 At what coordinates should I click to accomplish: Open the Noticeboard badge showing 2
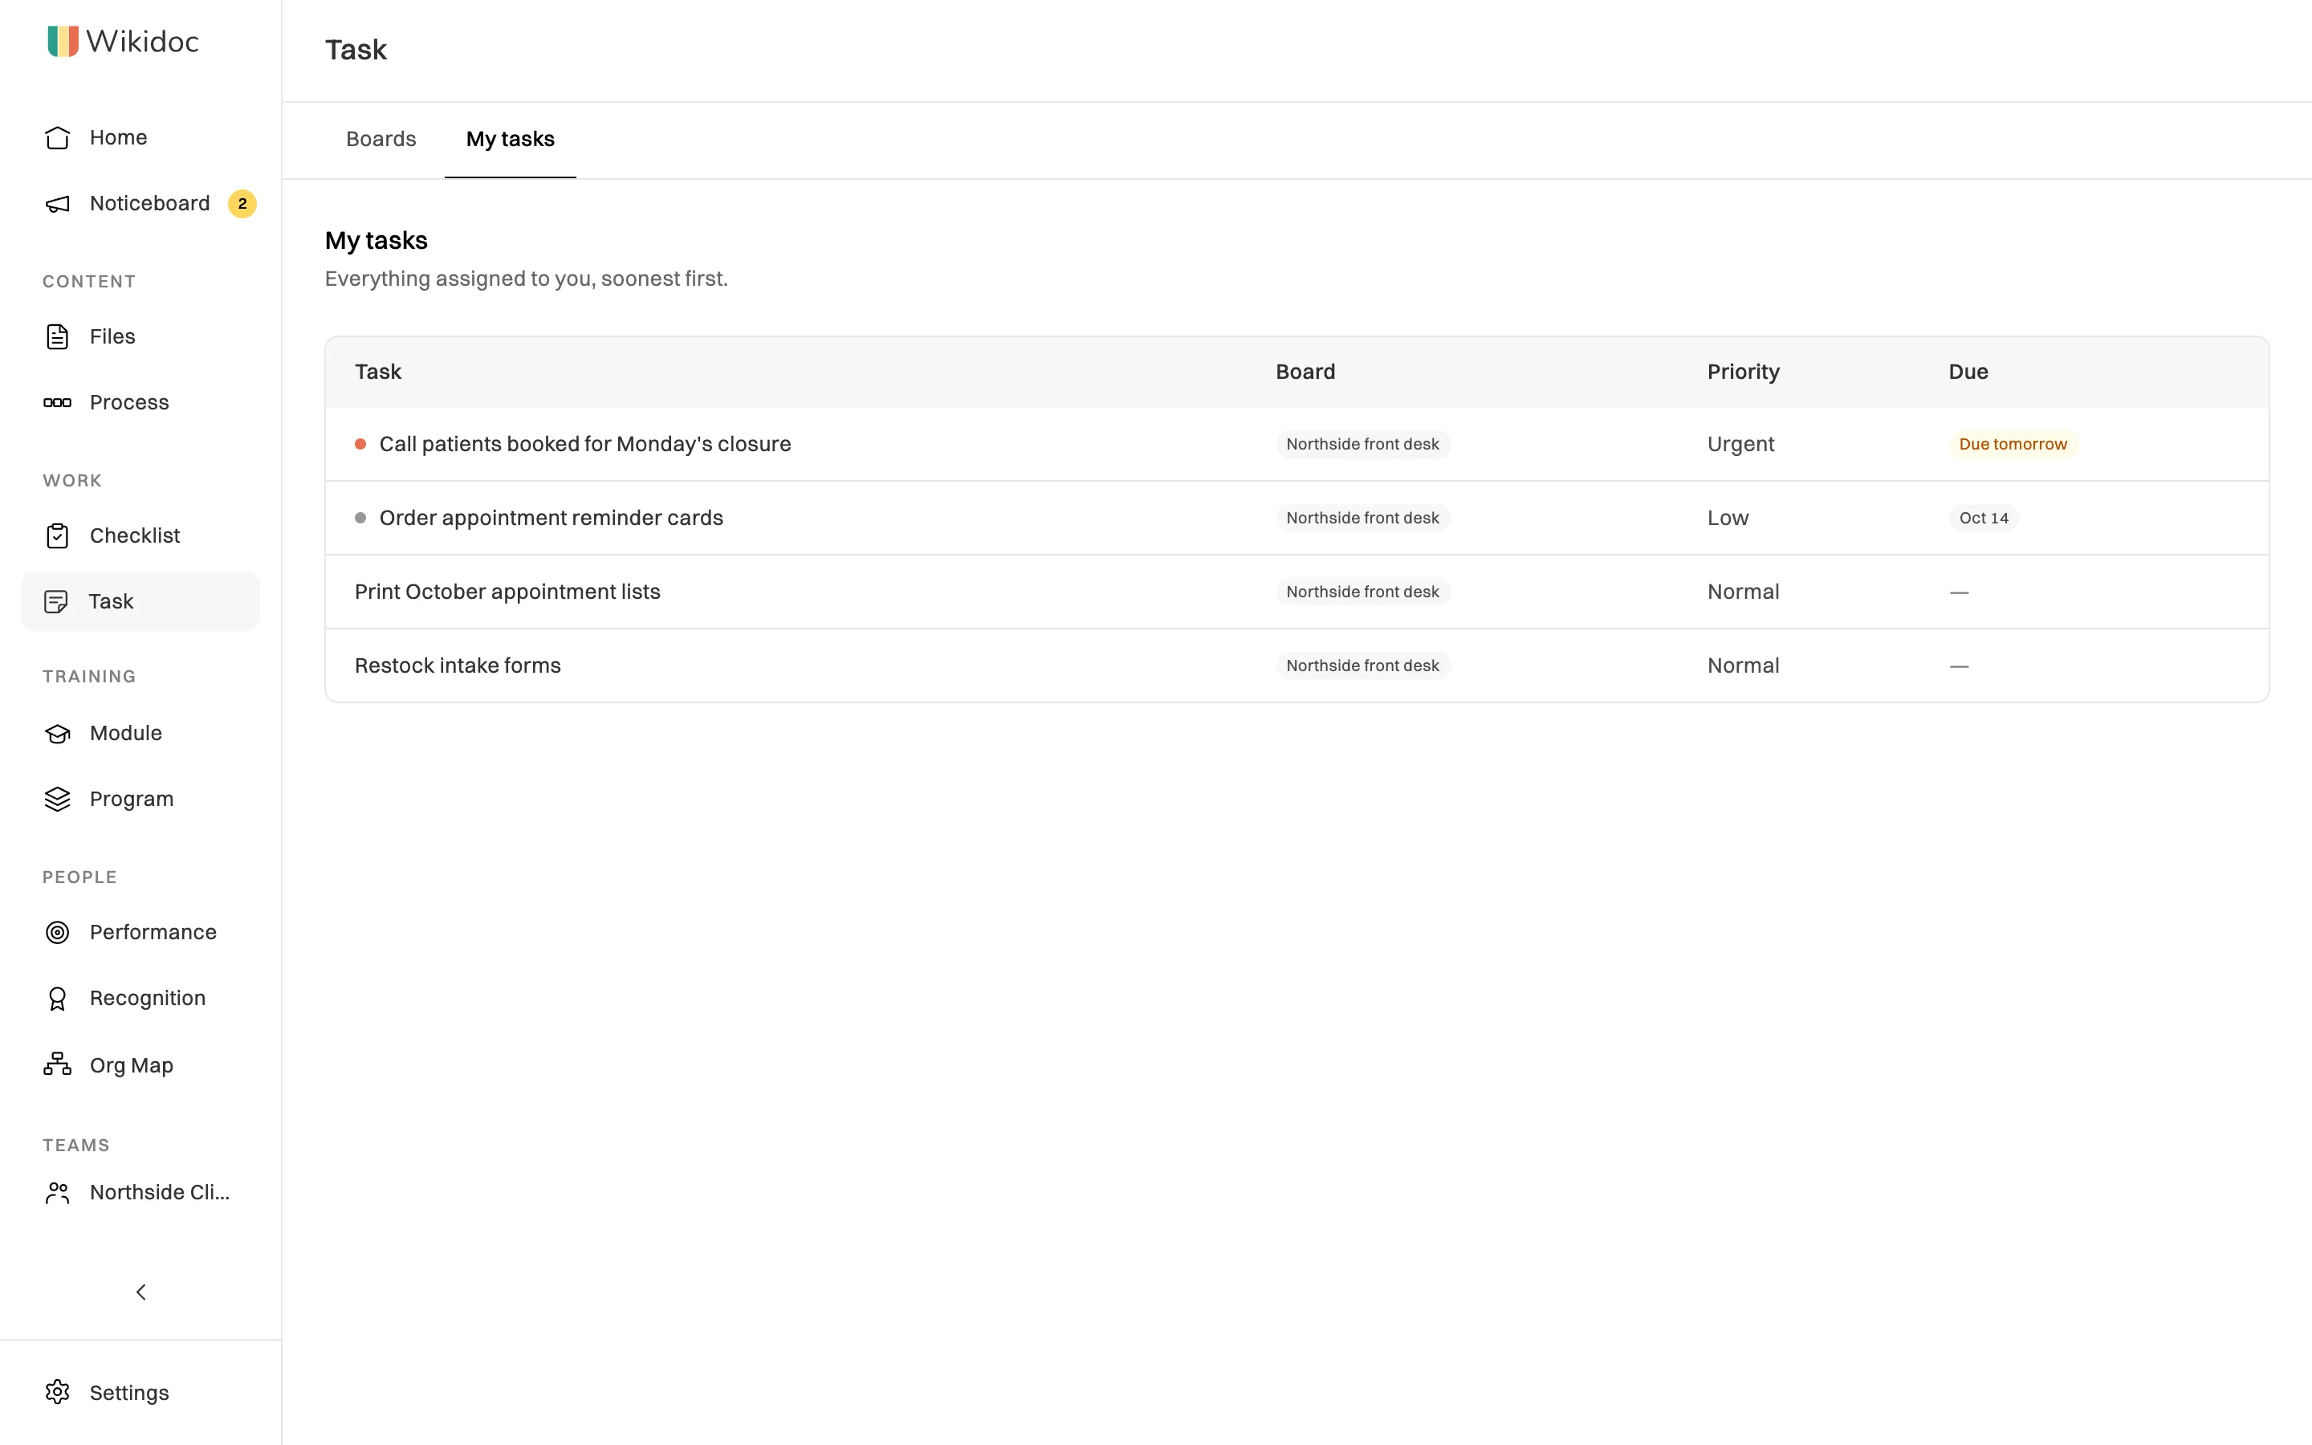click(x=242, y=204)
